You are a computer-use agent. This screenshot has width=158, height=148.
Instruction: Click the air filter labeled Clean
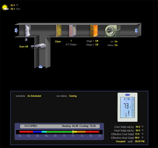[x=59, y=31]
